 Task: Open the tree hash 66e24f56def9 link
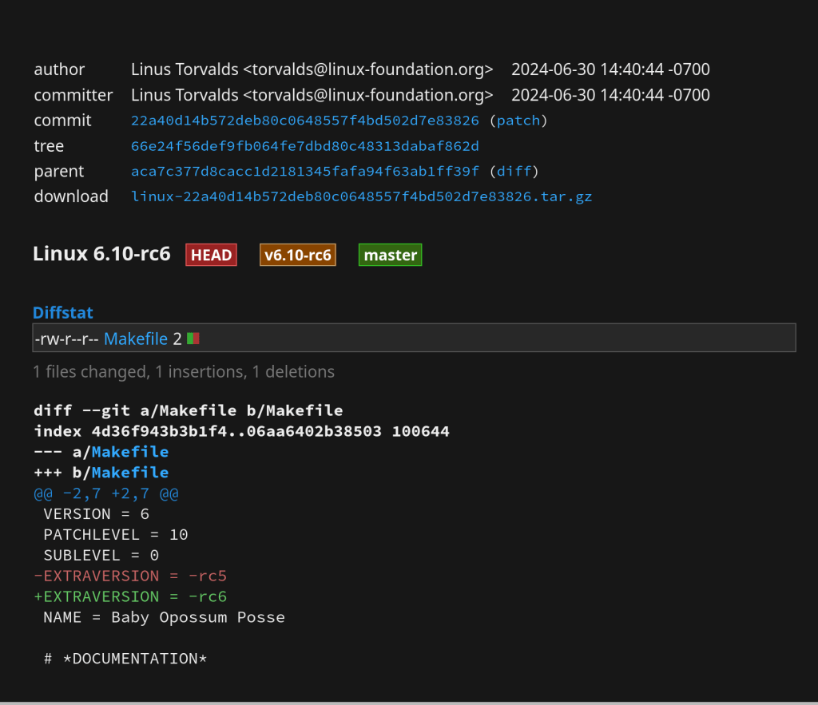[304, 146]
